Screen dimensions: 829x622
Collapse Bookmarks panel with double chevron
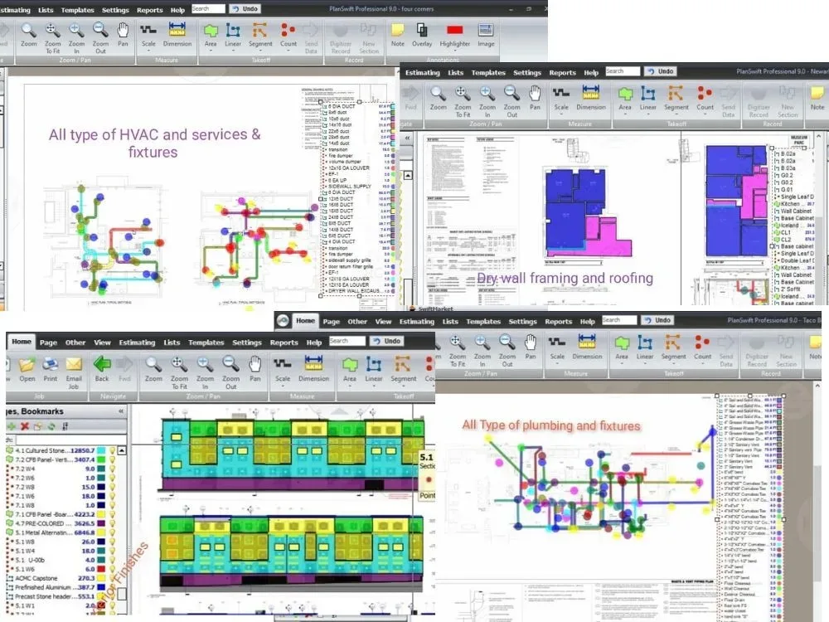pos(121,411)
